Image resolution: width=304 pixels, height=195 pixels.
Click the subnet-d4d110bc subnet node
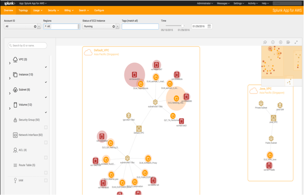127,158
